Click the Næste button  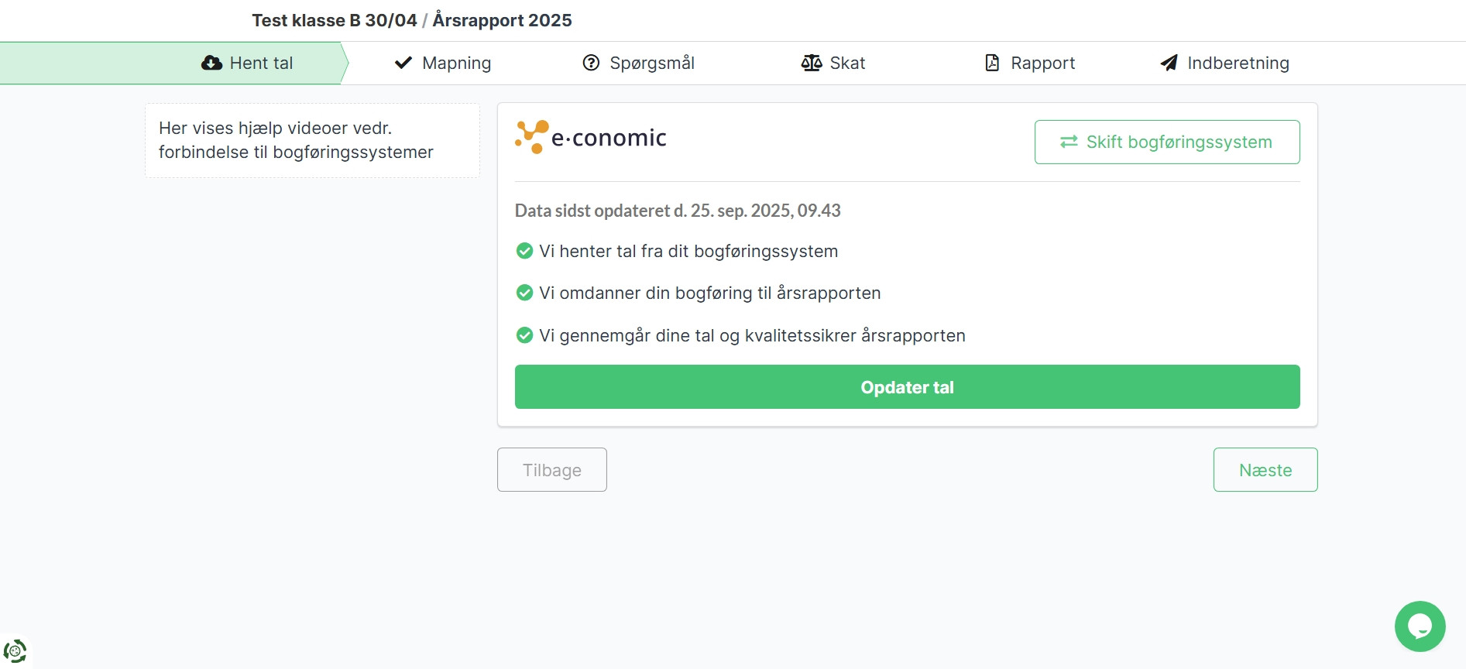click(x=1265, y=469)
